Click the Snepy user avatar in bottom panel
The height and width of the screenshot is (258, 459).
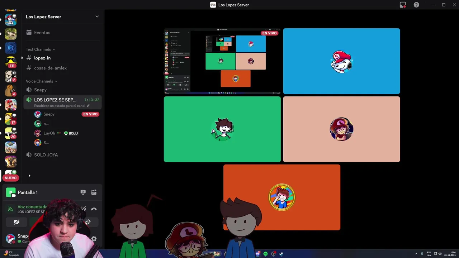(x=10, y=238)
